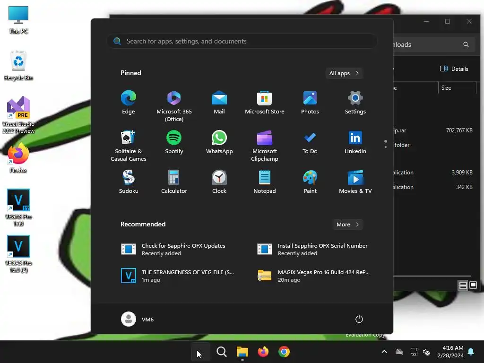Screen dimensions: 484x363
Task: Open Paint
Action: (310, 182)
